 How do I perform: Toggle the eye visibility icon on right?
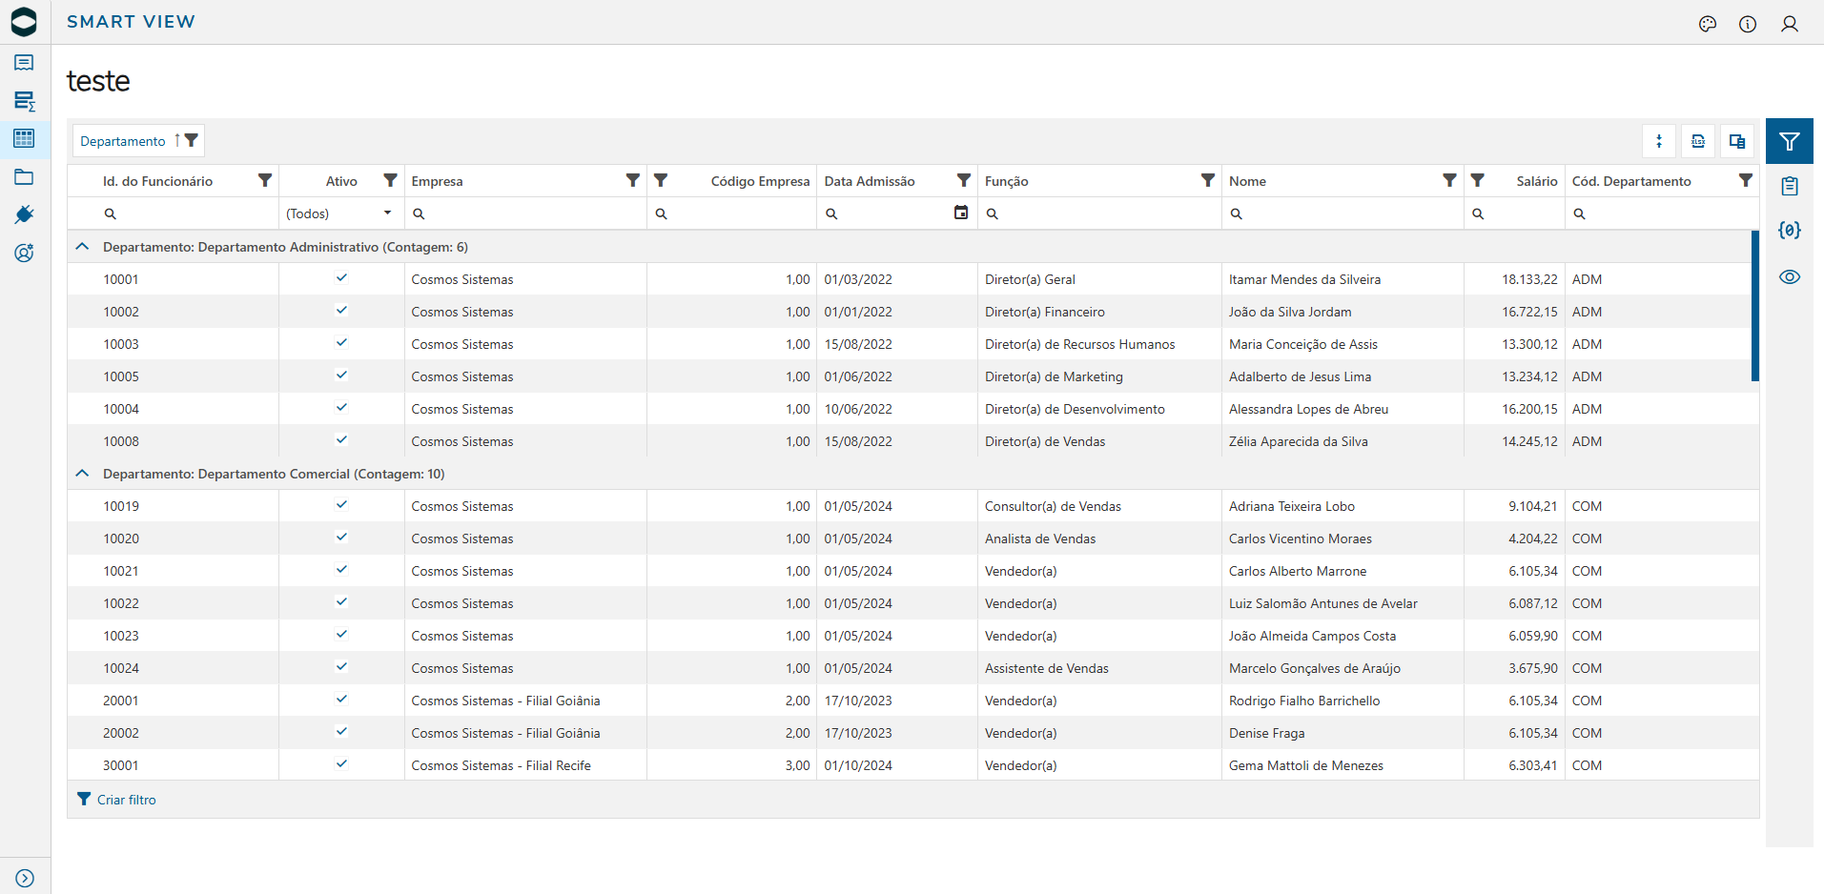click(x=1789, y=277)
